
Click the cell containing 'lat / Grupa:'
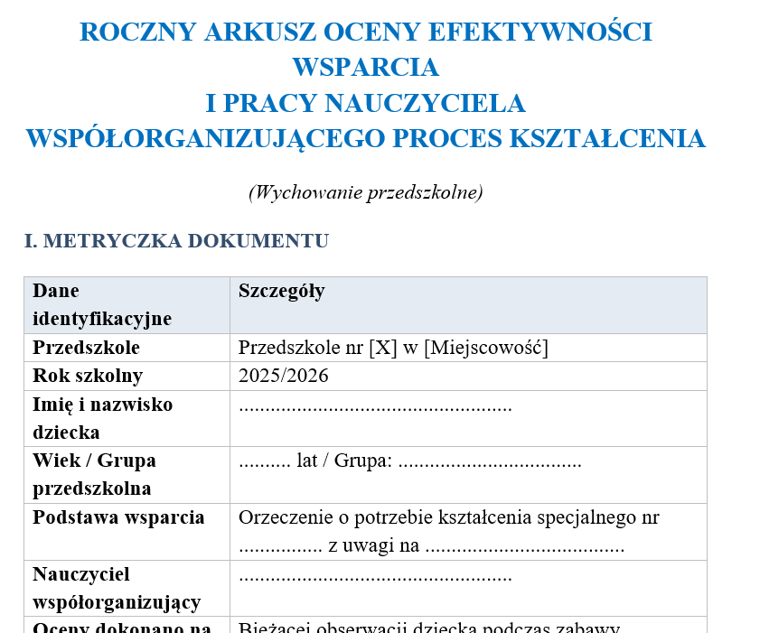tap(468, 475)
